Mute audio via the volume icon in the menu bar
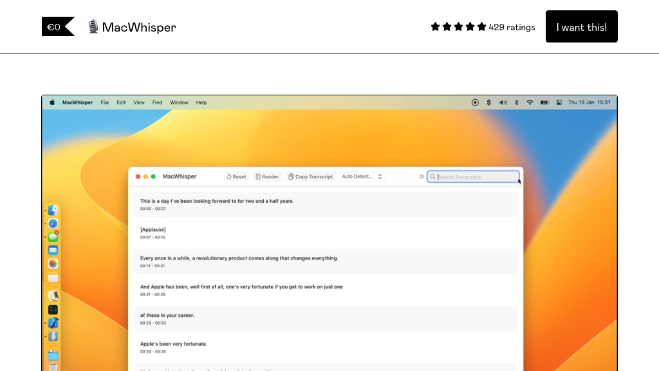This screenshot has height=371, width=659. coord(503,102)
